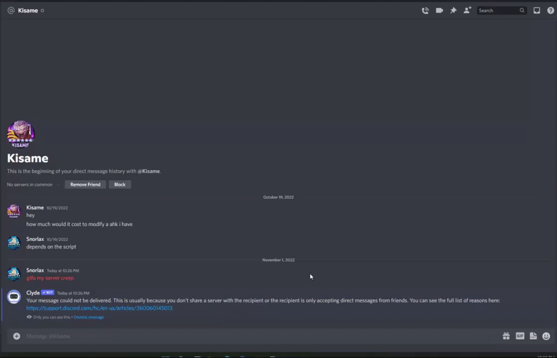Open the support.discord.com article link
Image resolution: width=557 pixels, height=358 pixels.
100,308
